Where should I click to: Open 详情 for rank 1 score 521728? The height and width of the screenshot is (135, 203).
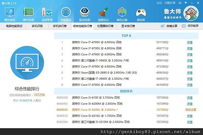pyautogui.click(x=190, y=43)
